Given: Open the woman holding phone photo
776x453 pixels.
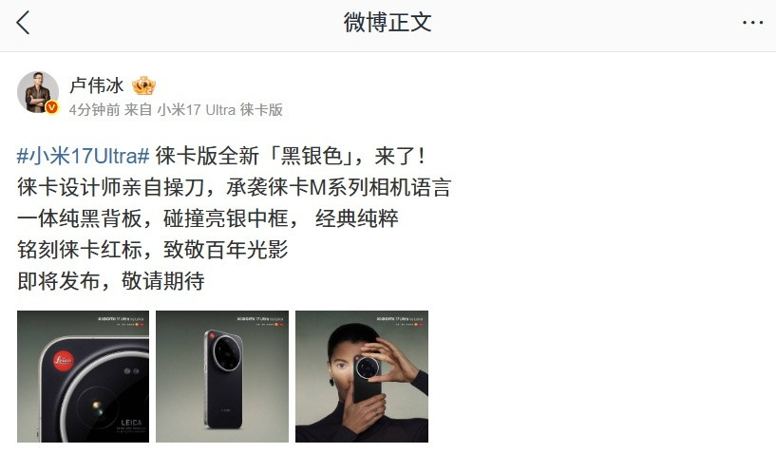Looking at the screenshot, I should pyautogui.click(x=362, y=376).
